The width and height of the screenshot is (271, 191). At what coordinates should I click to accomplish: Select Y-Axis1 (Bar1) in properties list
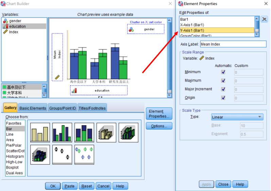[x=217, y=30]
